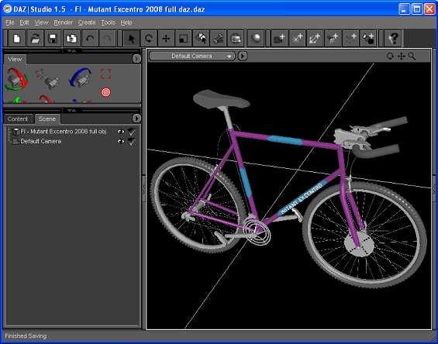This screenshot has height=344, width=438.
Task: Click the red target aim icon
Action: coord(105,92)
